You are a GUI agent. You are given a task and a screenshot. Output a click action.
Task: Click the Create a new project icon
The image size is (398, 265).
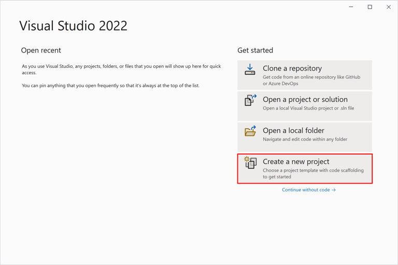(x=250, y=162)
